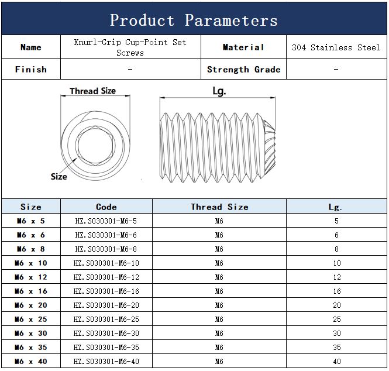The image size is (389, 371).
Task: Click the Size column header in the table
Action: [30, 207]
